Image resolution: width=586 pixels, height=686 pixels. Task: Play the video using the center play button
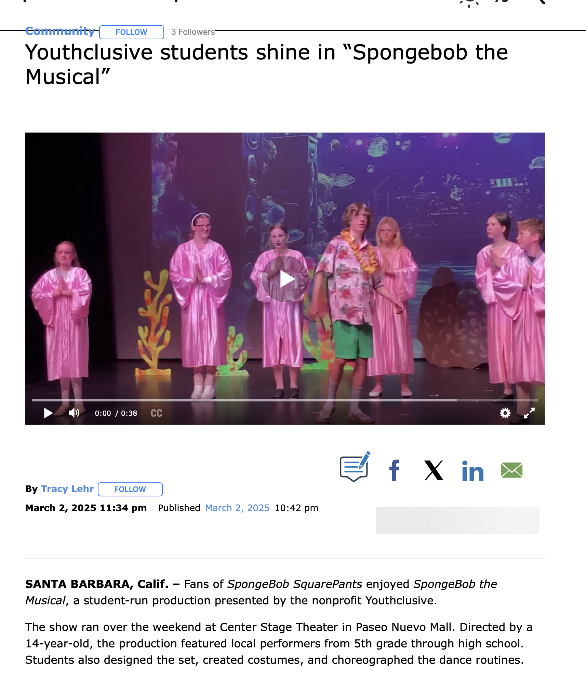pos(285,279)
